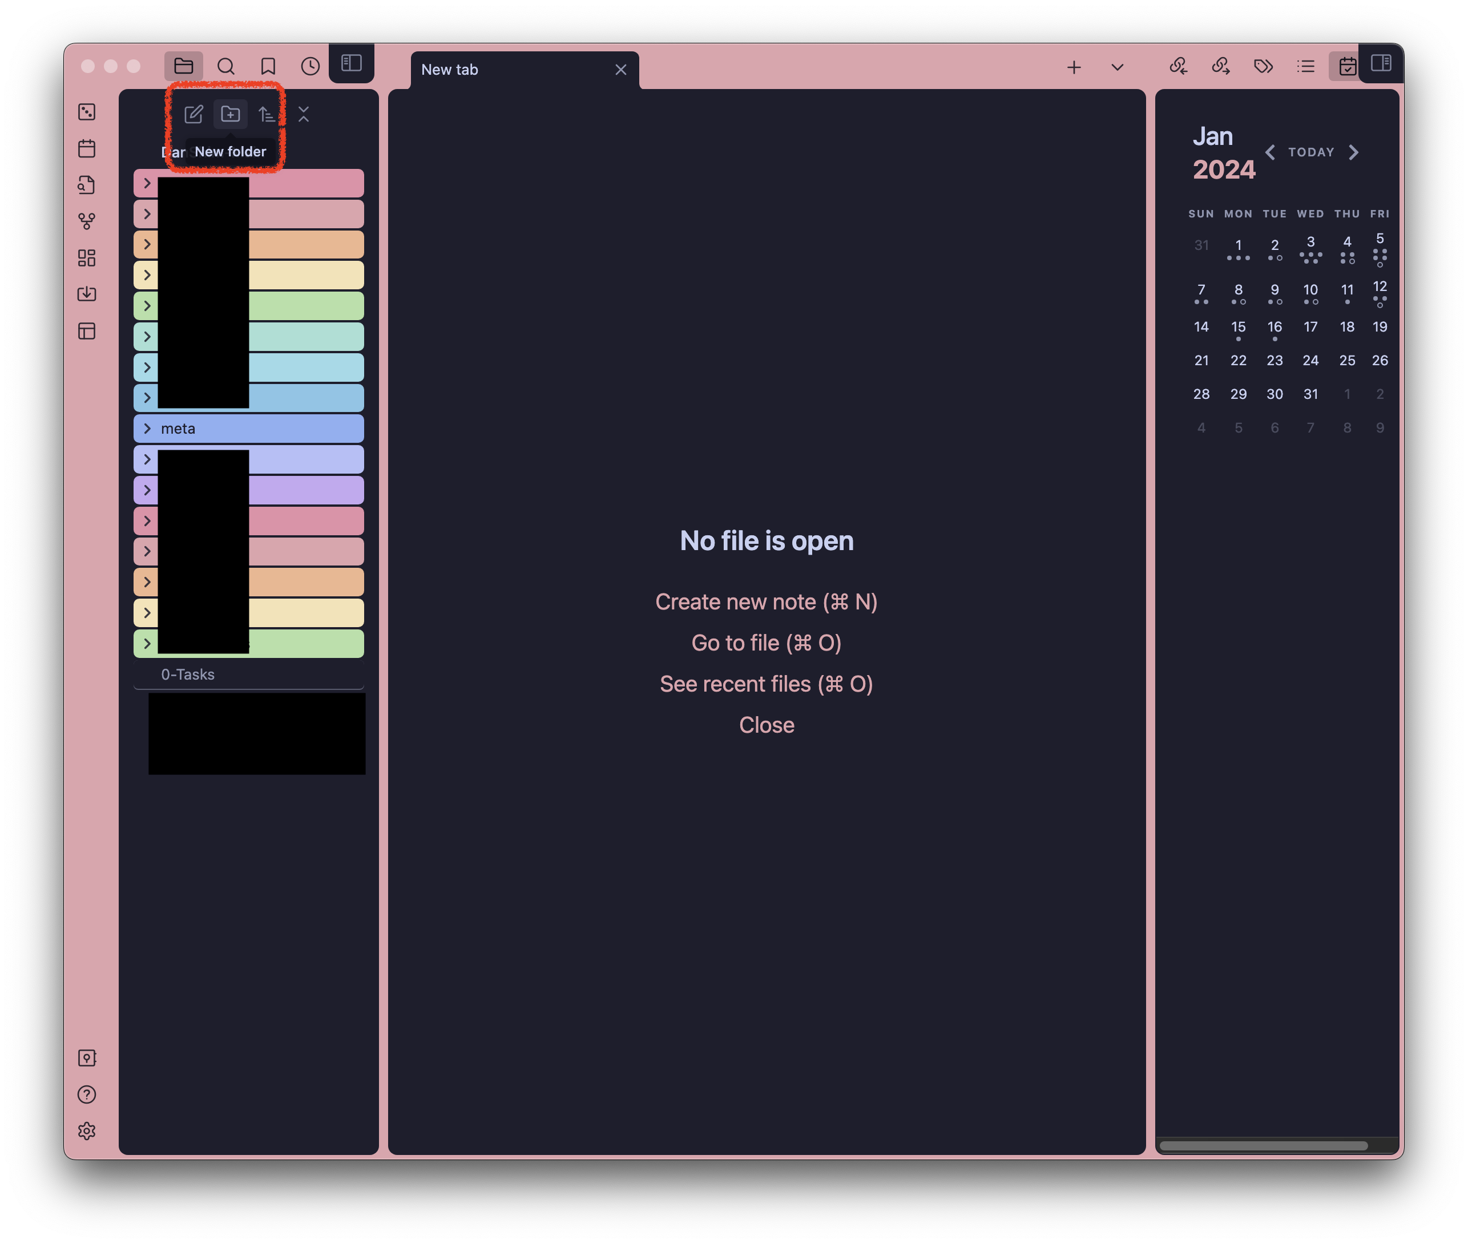Click the New note pencil icon
Image resolution: width=1468 pixels, height=1244 pixels.
(x=193, y=114)
